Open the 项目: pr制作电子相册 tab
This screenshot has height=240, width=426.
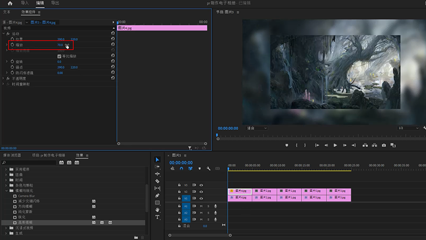pos(49,155)
